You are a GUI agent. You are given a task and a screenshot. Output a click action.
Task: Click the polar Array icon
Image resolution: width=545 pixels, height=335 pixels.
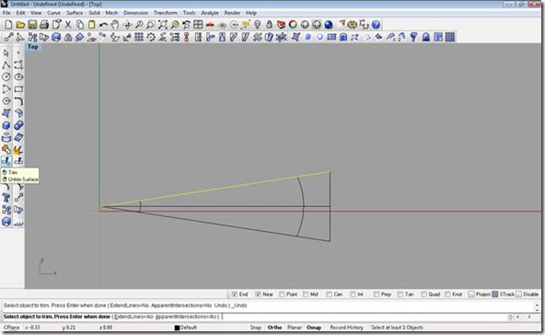(x=151, y=37)
